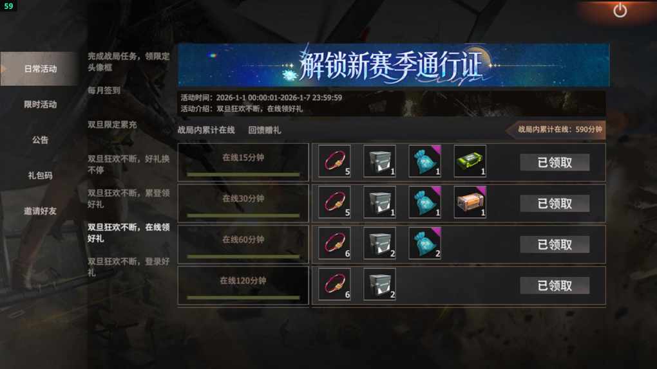Click the 在线60分钟 progress bar

pos(243,256)
